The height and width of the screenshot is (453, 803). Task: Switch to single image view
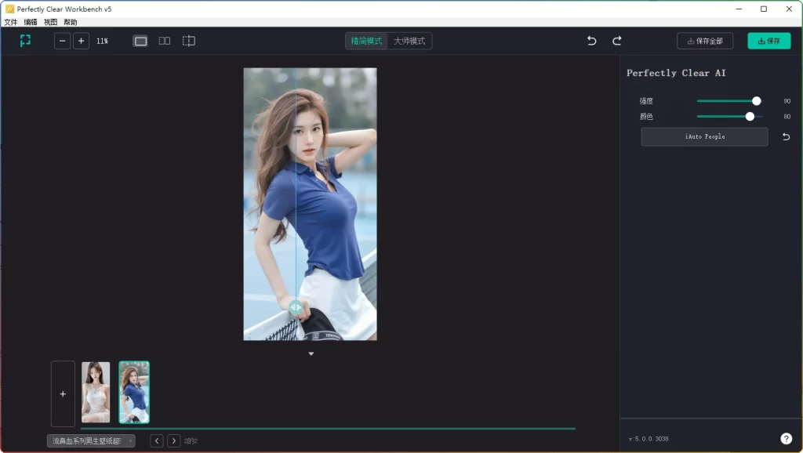pyautogui.click(x=140, y=41)
